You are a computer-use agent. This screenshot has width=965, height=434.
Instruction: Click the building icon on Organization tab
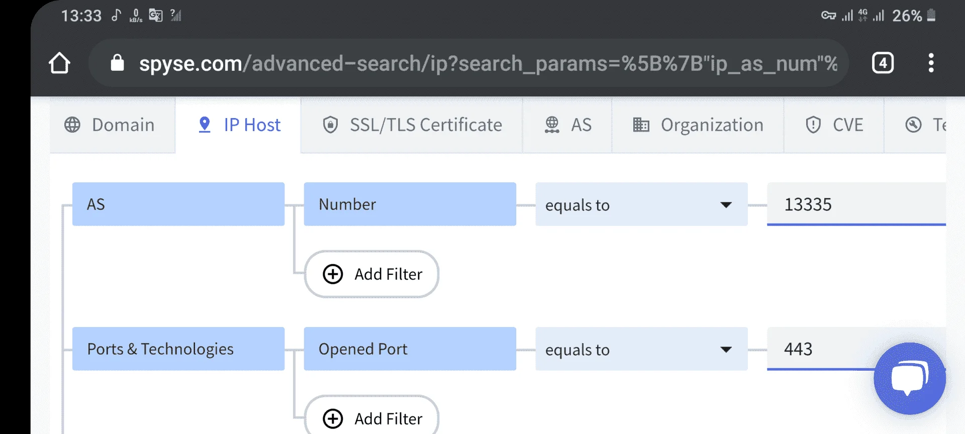641,125
